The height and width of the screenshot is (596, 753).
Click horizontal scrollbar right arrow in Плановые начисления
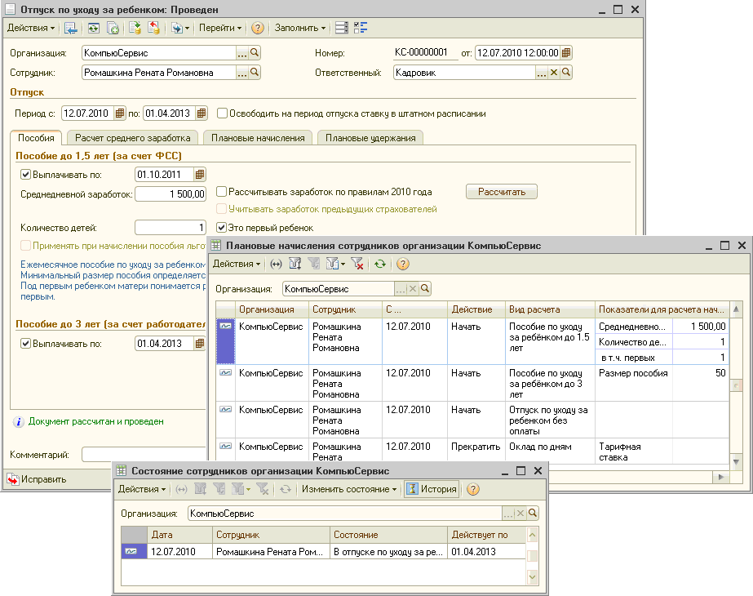720,477
